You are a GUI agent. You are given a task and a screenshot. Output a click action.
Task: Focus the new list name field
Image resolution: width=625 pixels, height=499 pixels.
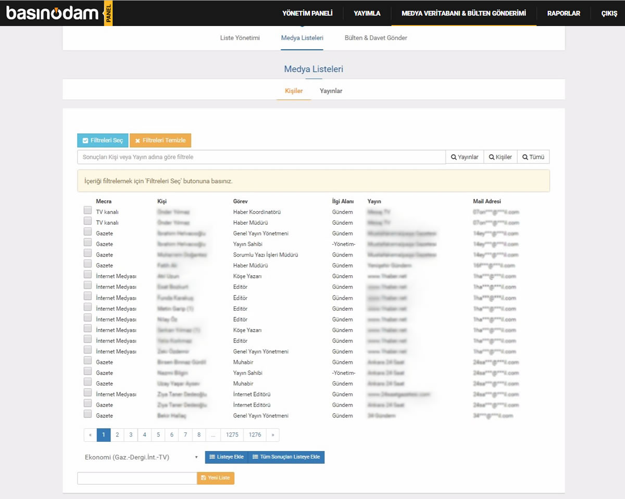137,478
